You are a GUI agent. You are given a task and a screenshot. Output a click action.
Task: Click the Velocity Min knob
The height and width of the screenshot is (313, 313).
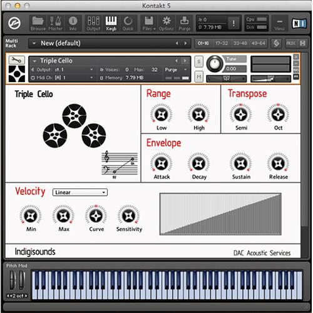pyautogui.click(x=31, y=215)
